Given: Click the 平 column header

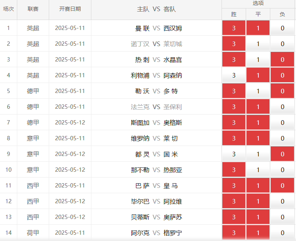Looking at the screenshot, I should 258,14.
